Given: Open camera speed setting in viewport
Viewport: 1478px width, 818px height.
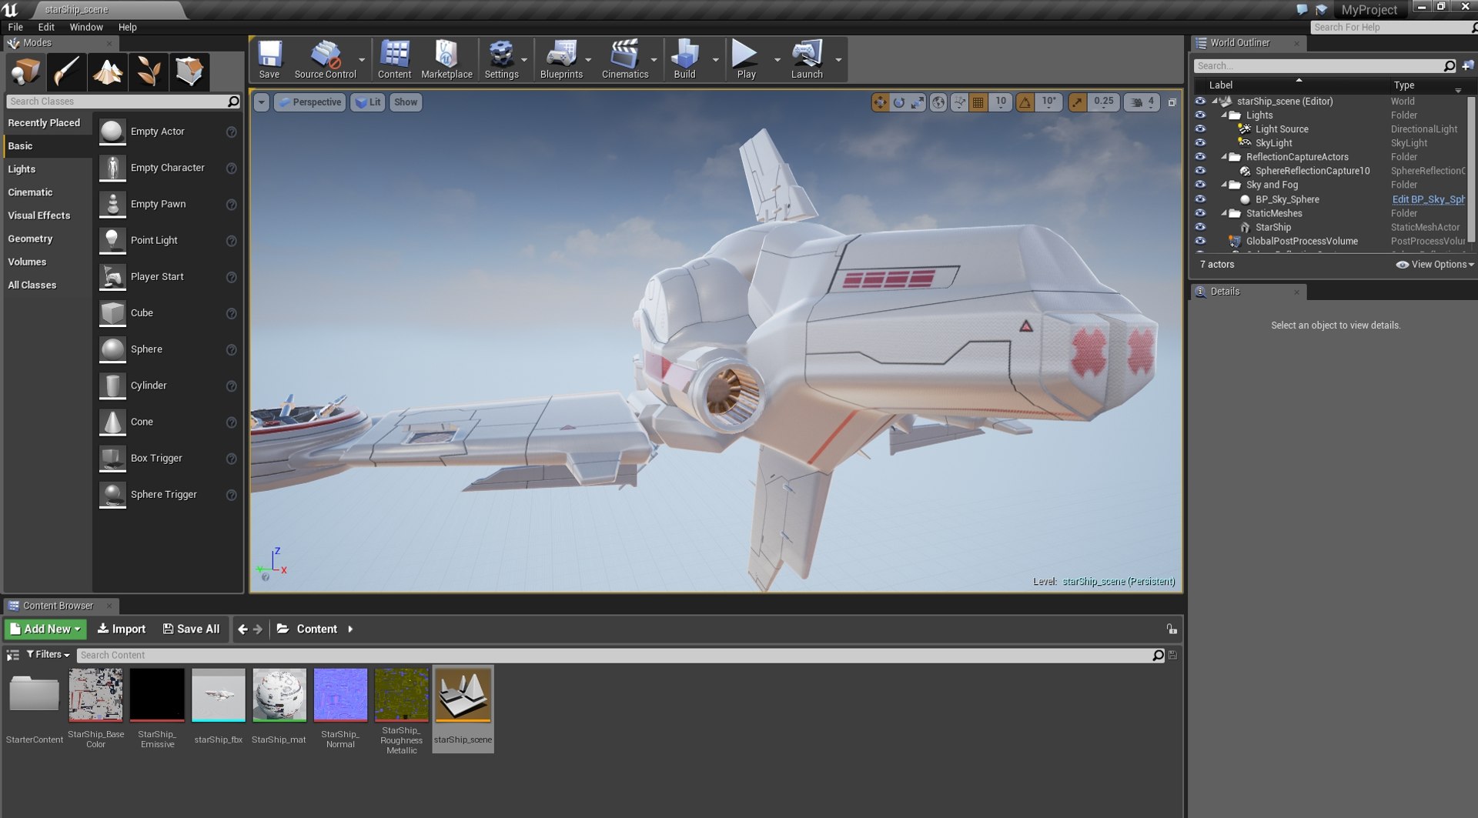Looking at the screenshot, I should coord(1142,102).
